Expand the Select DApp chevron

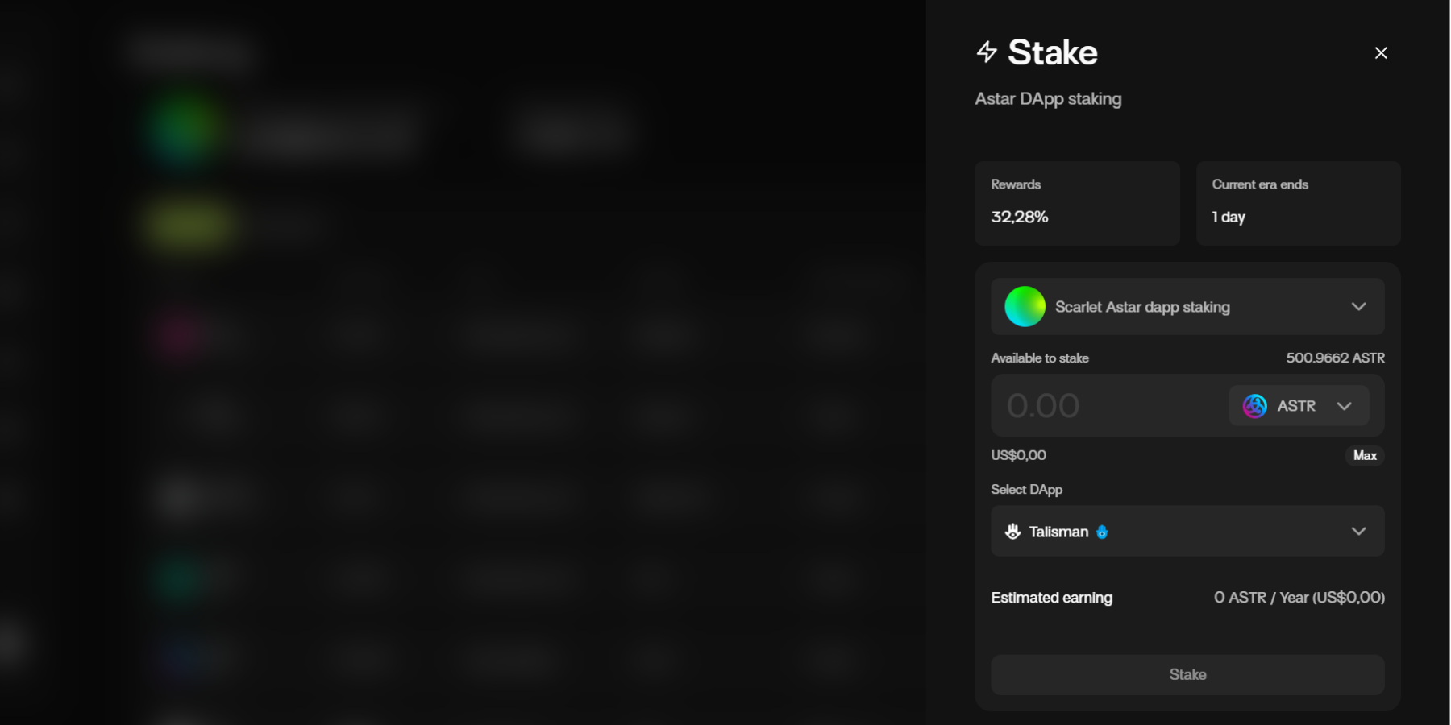[1358, 532]
